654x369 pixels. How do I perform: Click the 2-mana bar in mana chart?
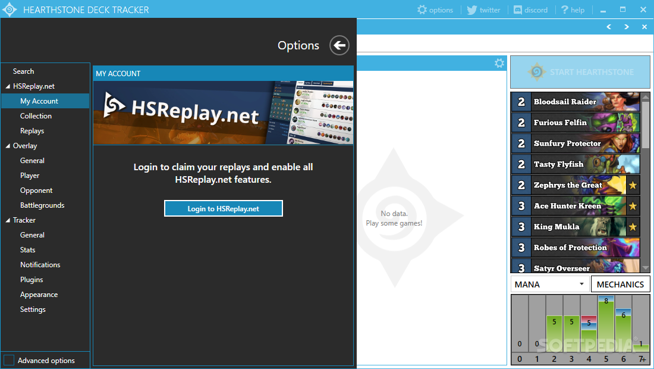(554, 333)
